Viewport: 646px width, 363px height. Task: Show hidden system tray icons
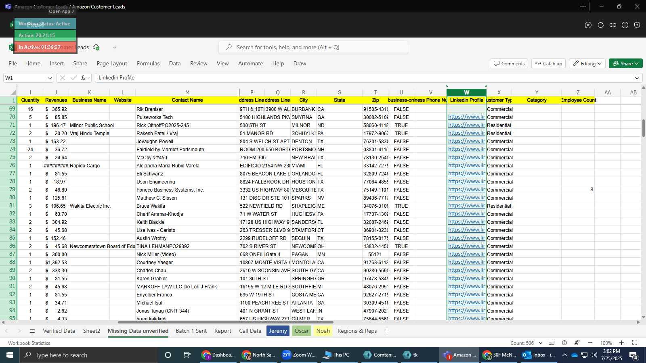(564, 355)
